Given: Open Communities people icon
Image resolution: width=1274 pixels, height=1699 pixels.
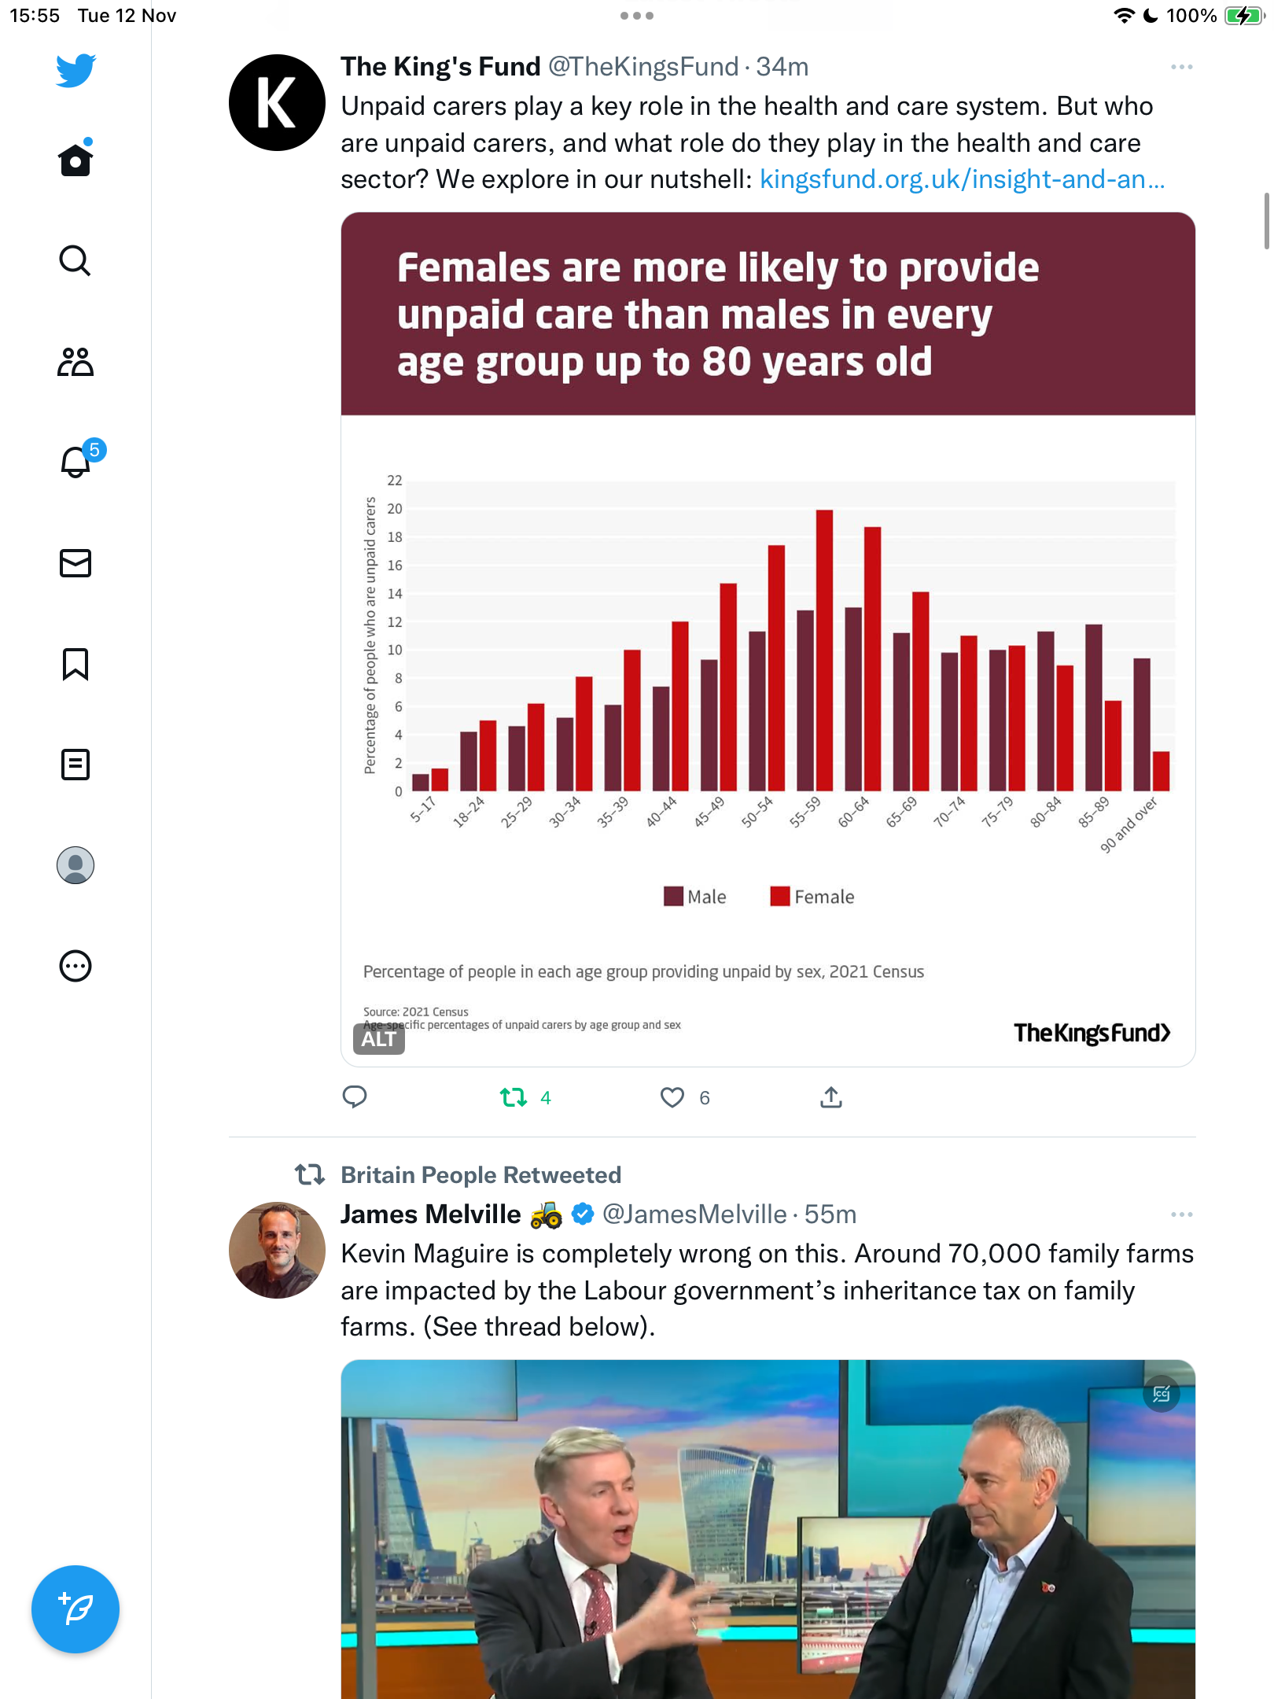Looking at the screenshot, I should click(75, 362).
